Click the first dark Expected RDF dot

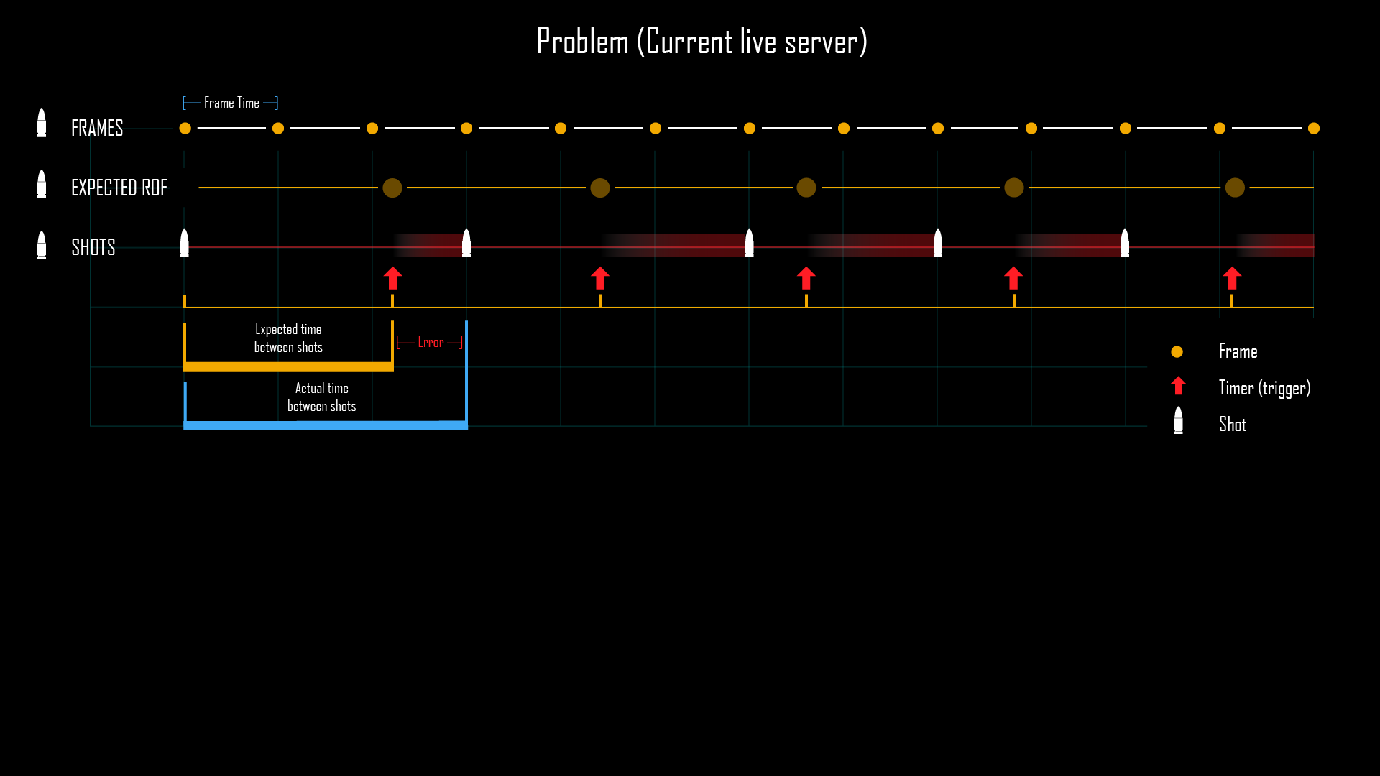[392, 188]
